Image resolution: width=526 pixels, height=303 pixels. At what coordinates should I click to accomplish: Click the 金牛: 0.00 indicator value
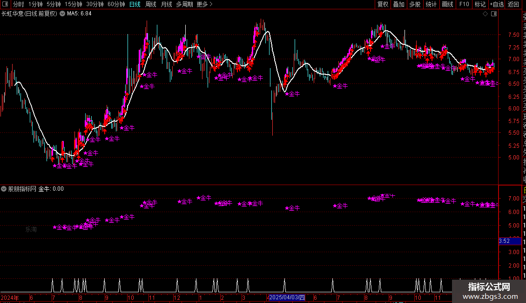[51, 189]
